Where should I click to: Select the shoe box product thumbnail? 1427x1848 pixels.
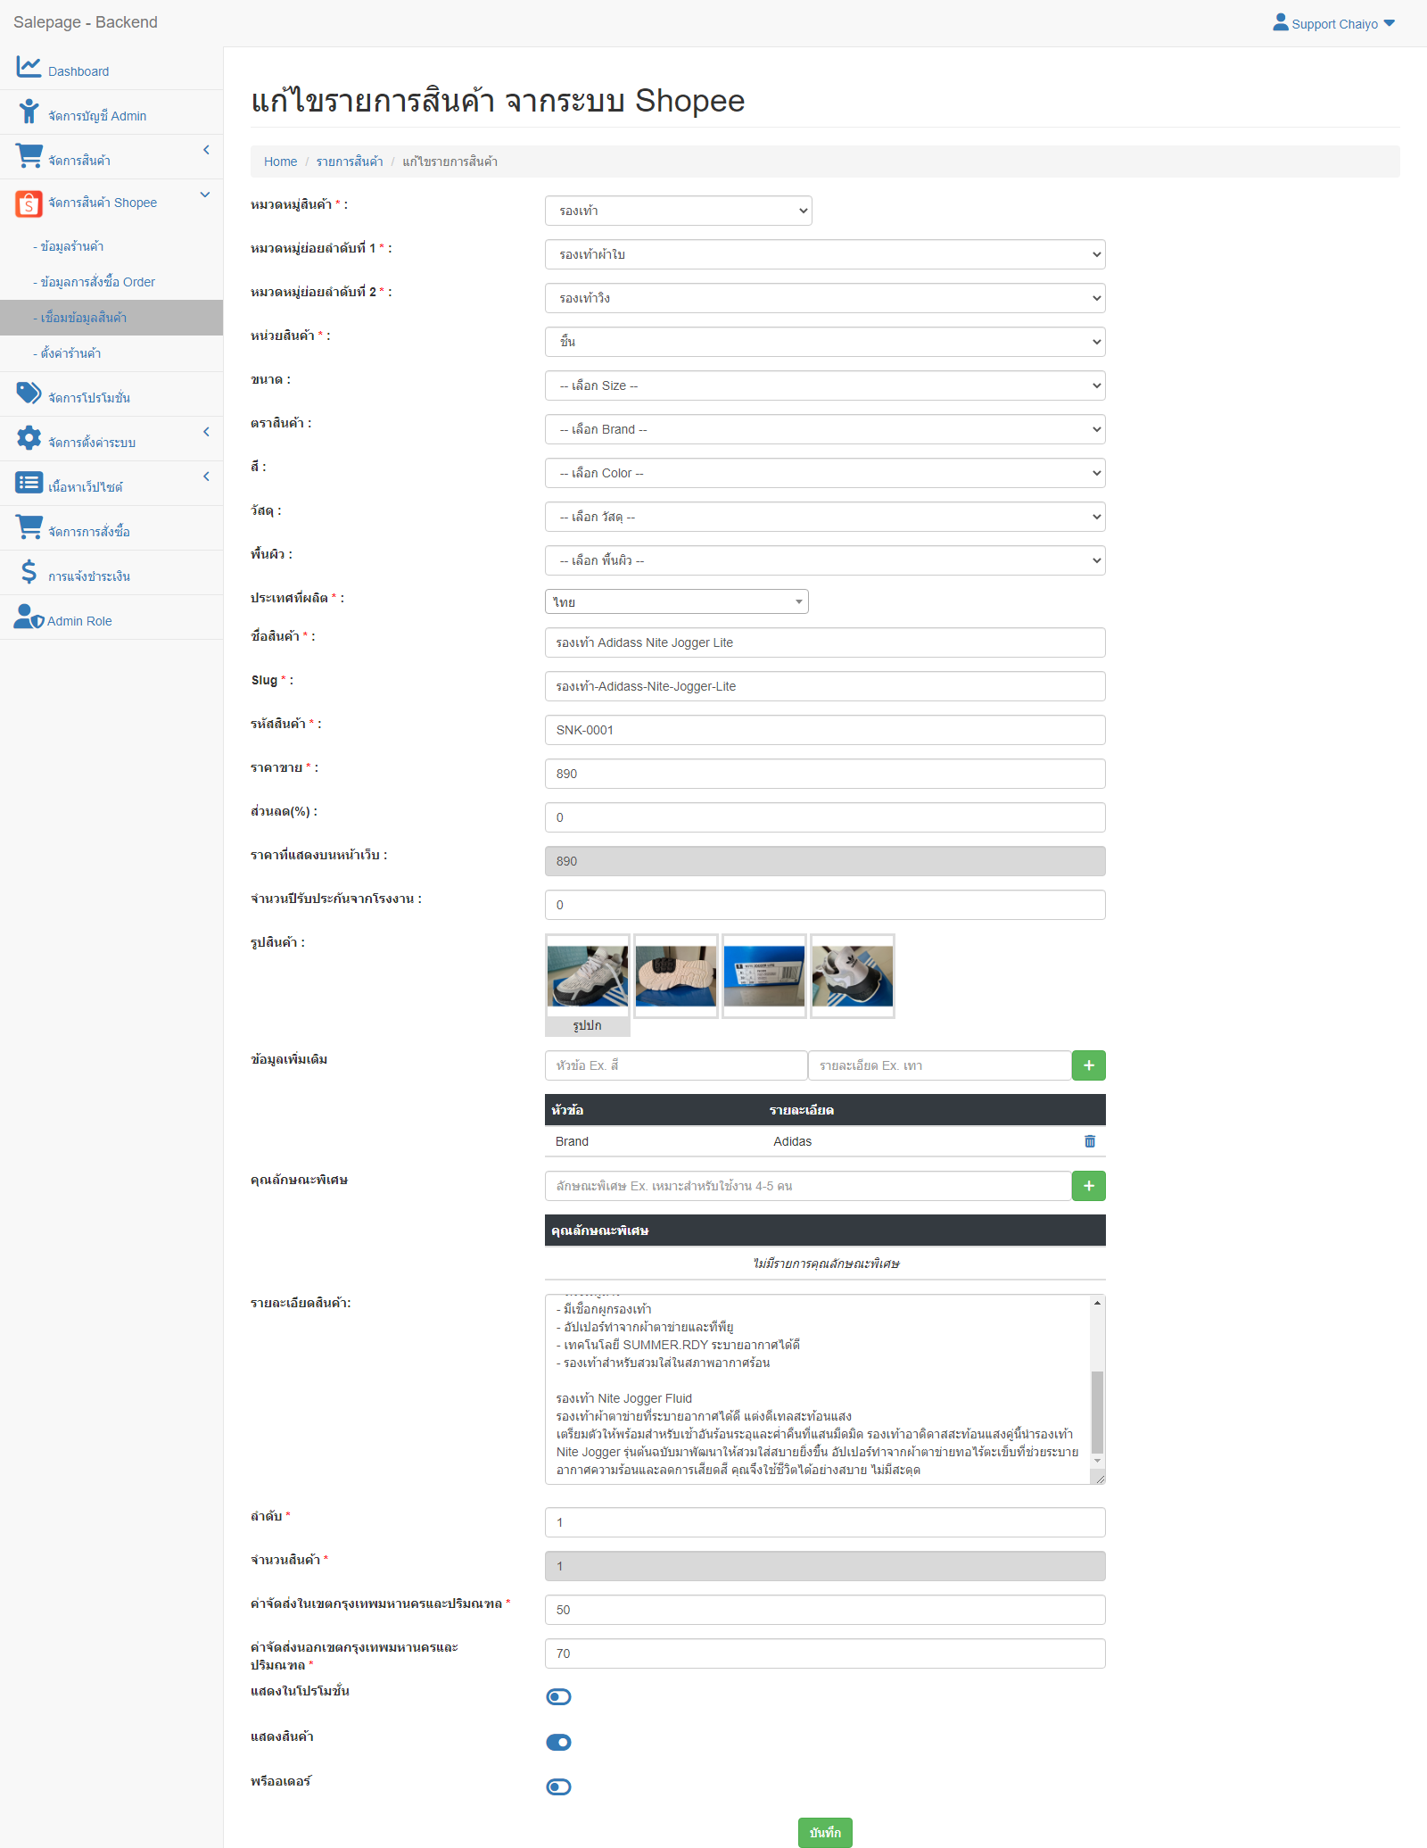764,976
